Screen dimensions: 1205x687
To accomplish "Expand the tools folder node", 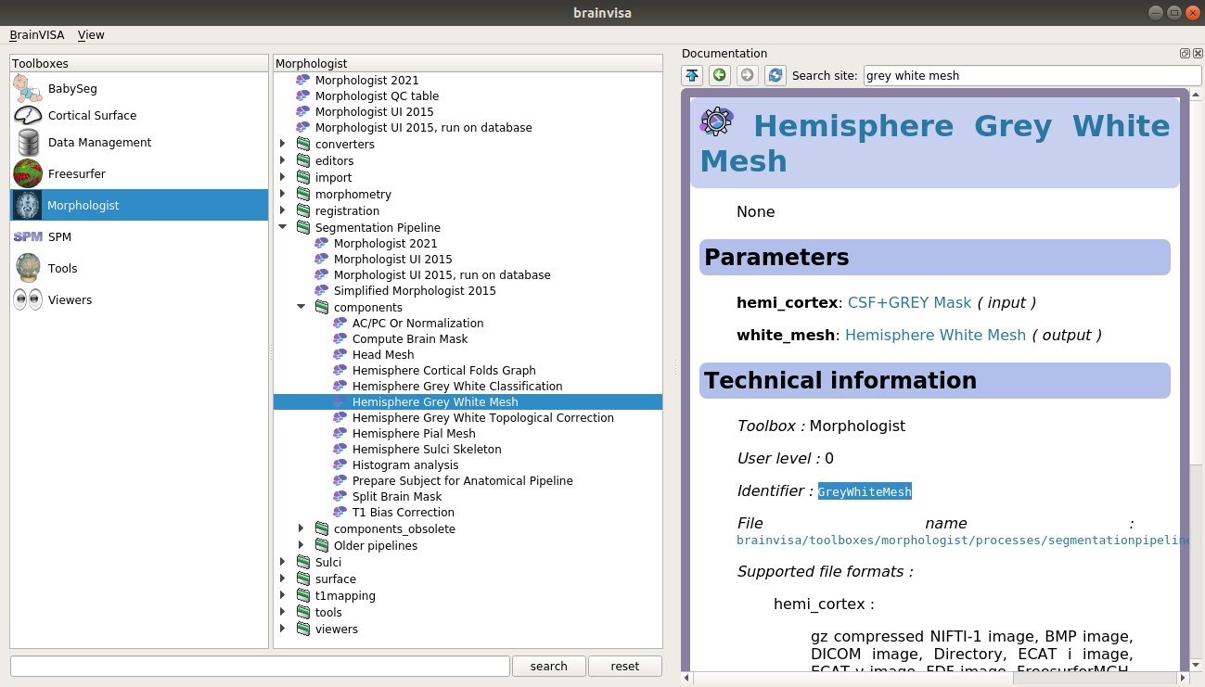I will point(283,613).
